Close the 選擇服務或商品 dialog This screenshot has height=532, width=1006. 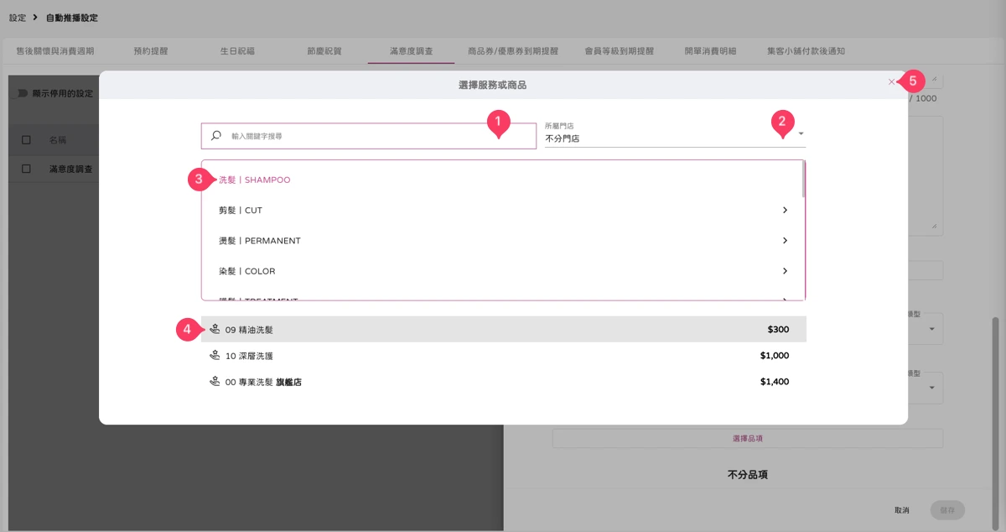point(891,82)
